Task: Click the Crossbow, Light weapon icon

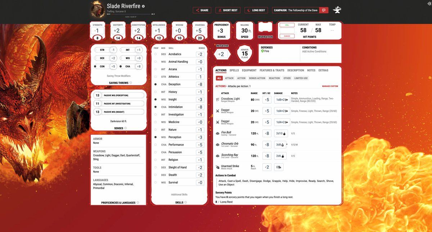Action: 217,100
